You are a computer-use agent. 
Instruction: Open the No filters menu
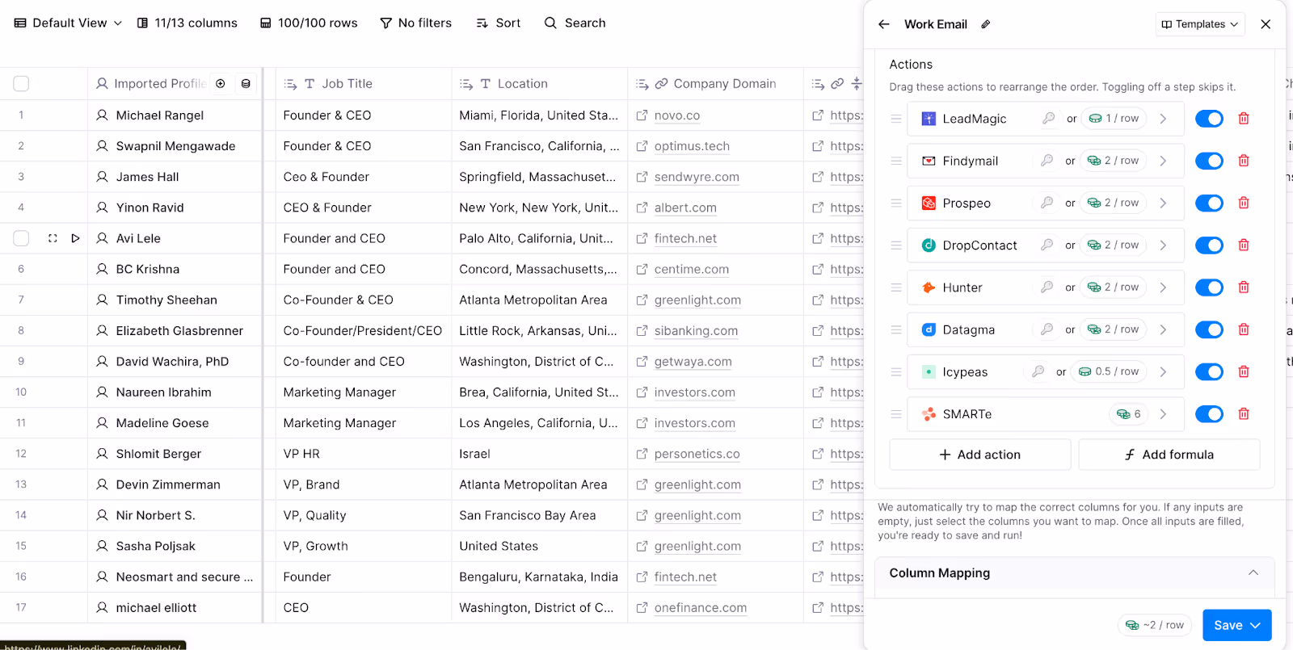[416, 23]
